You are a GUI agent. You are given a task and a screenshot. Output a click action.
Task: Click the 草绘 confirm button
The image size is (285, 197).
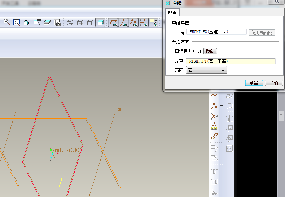(x=254, y=83)
